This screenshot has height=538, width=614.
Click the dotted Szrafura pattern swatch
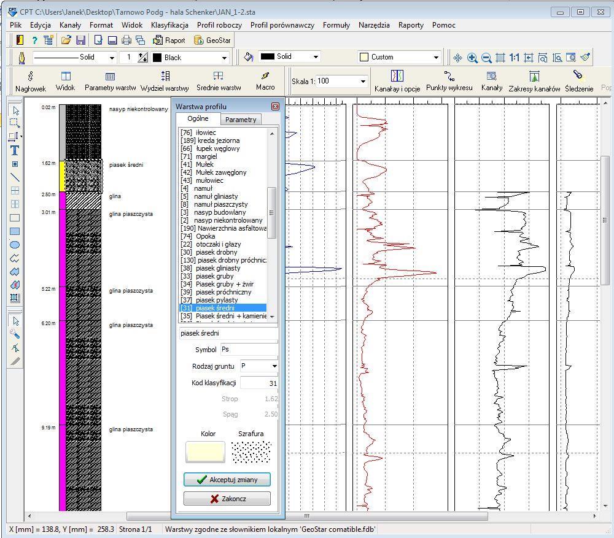(251, 452)
